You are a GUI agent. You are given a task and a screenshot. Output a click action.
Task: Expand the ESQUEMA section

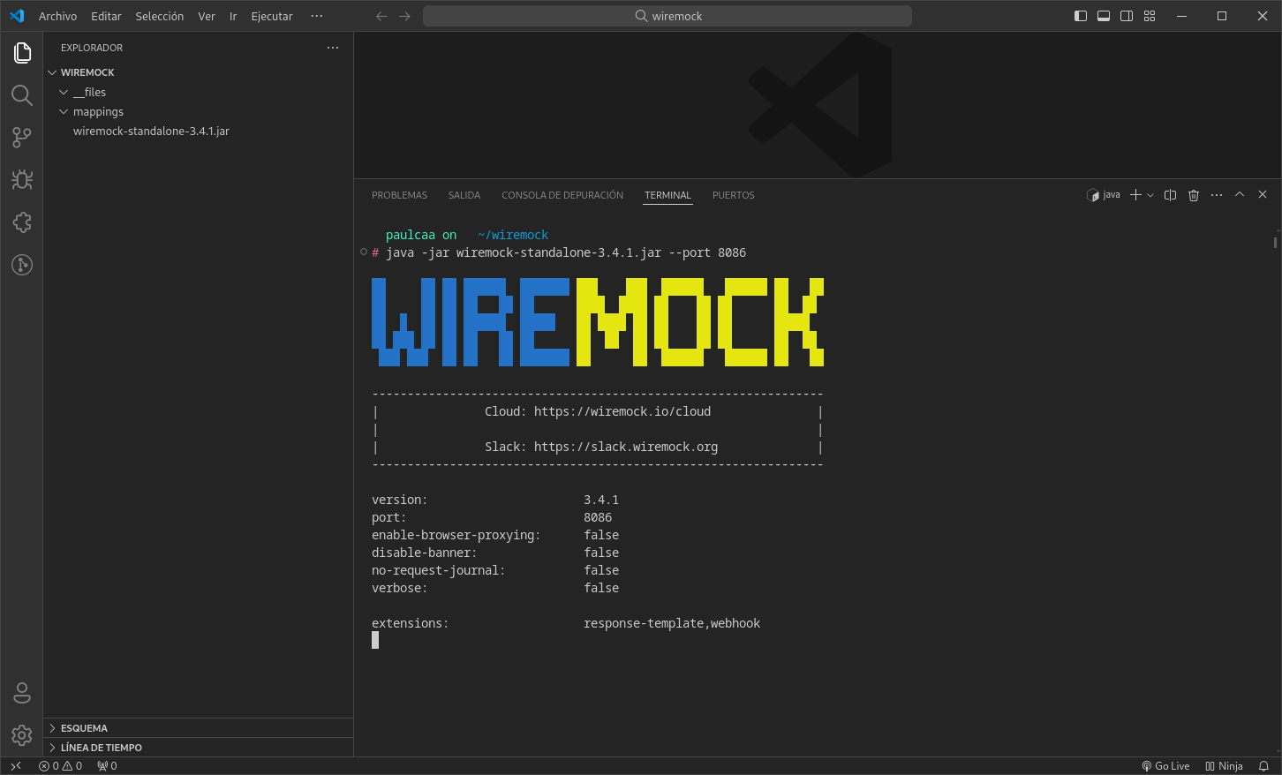coord(84,728)
